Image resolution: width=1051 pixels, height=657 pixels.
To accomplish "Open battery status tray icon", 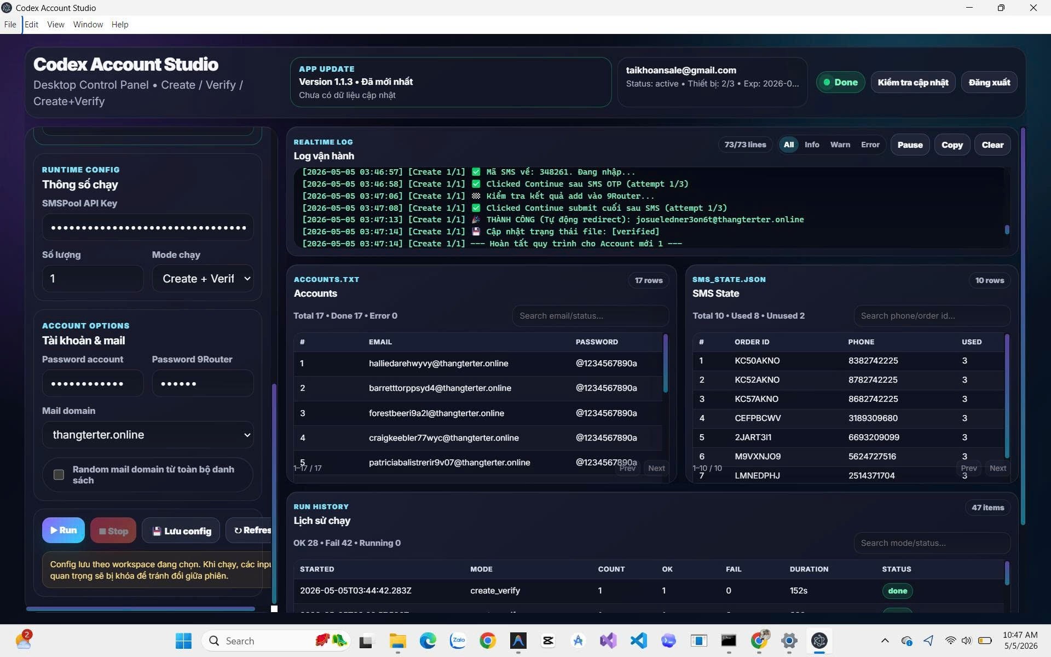I will point(985,641).
